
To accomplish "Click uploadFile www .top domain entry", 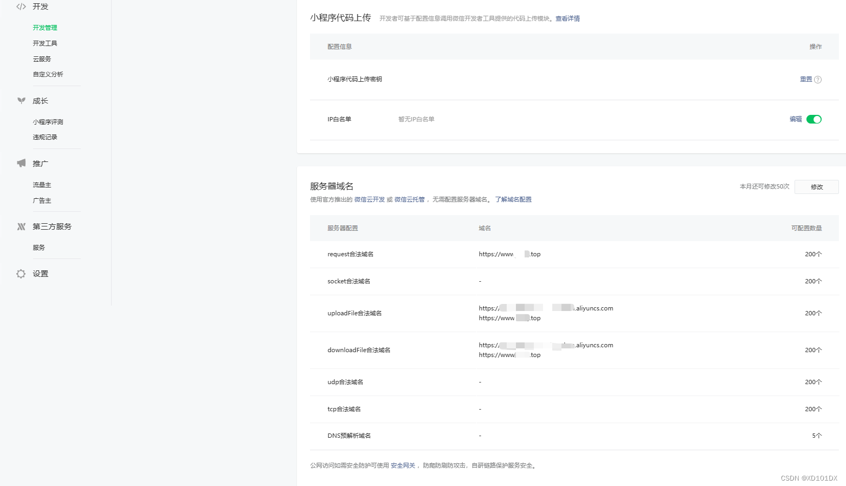I will point(509,318).
